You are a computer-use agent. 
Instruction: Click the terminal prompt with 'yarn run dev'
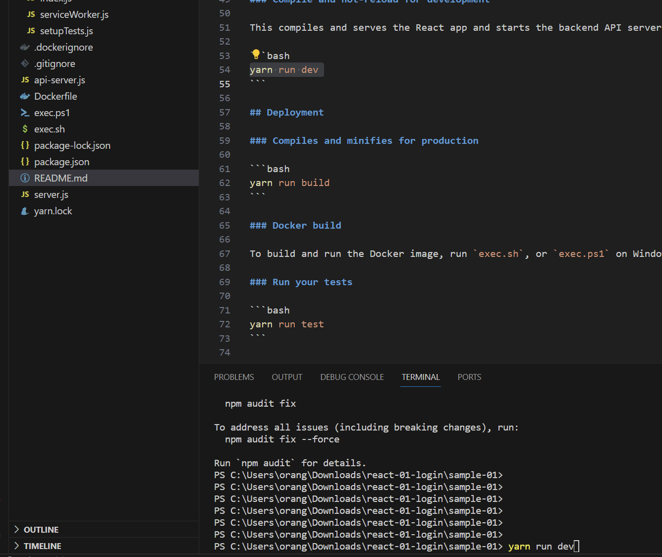point(396,547)
